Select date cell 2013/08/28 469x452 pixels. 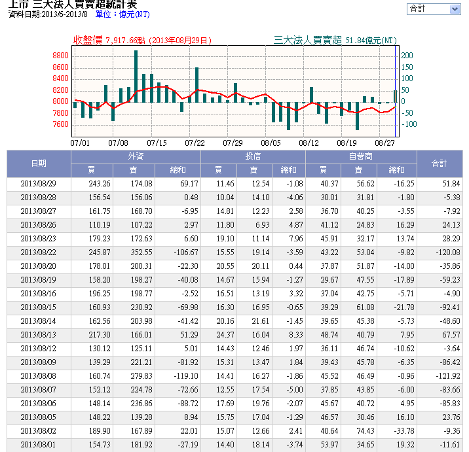[x=38, y=198]
